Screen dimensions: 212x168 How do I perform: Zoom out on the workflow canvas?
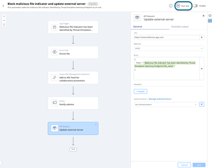[x=4, y=21]
